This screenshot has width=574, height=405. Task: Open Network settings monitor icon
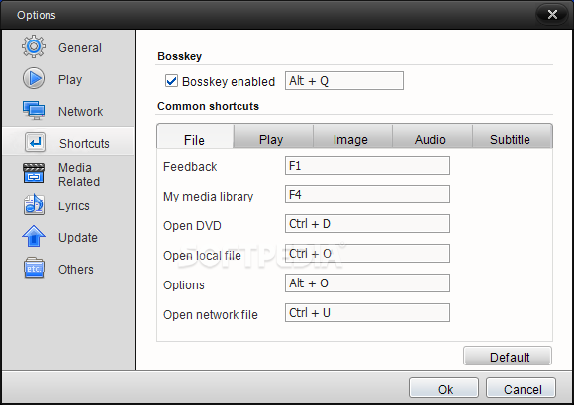point(34,110)
